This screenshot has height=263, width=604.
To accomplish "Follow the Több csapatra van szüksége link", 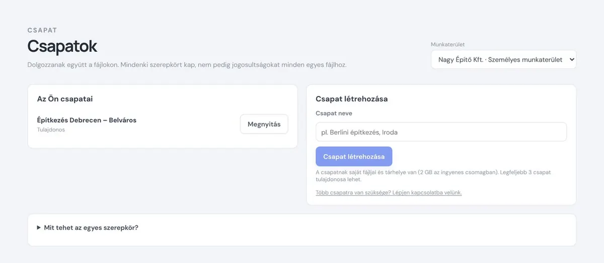I will [x=389, y=193].
